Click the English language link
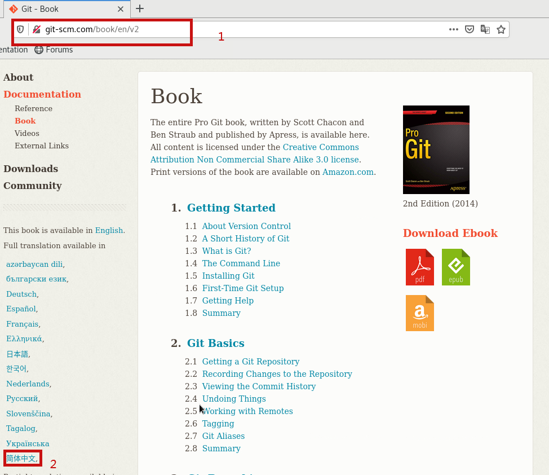Image resolution: width=549 pixels, height=475 pixels. 109,230
